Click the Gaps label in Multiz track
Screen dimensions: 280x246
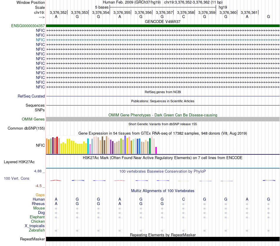[40, 195]
